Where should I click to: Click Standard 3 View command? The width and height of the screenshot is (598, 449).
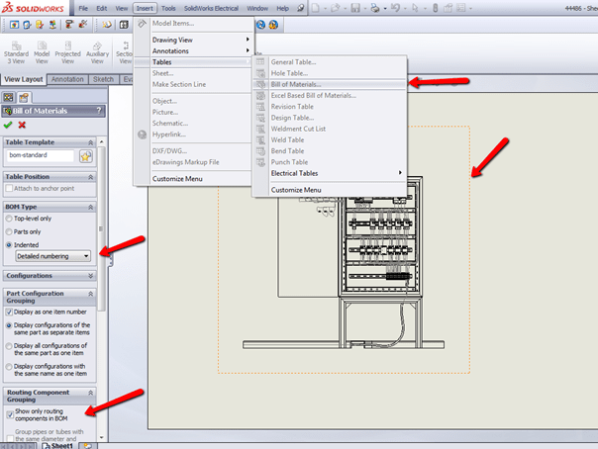click(16, 52)
